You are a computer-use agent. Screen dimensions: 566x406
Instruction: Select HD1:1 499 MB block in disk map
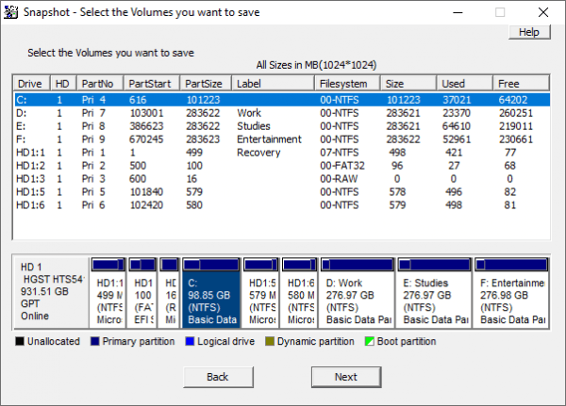click(108, 292)
